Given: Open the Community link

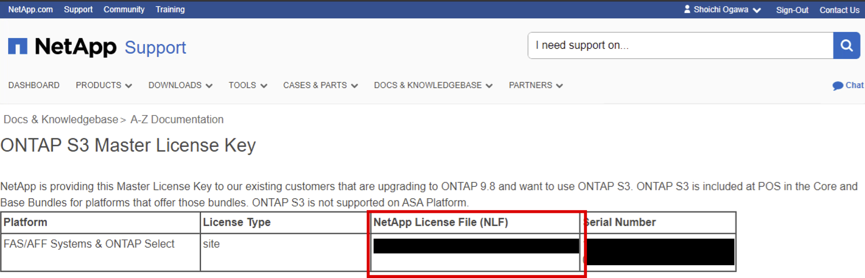Looking at the screenshot, I should point(124,9).
